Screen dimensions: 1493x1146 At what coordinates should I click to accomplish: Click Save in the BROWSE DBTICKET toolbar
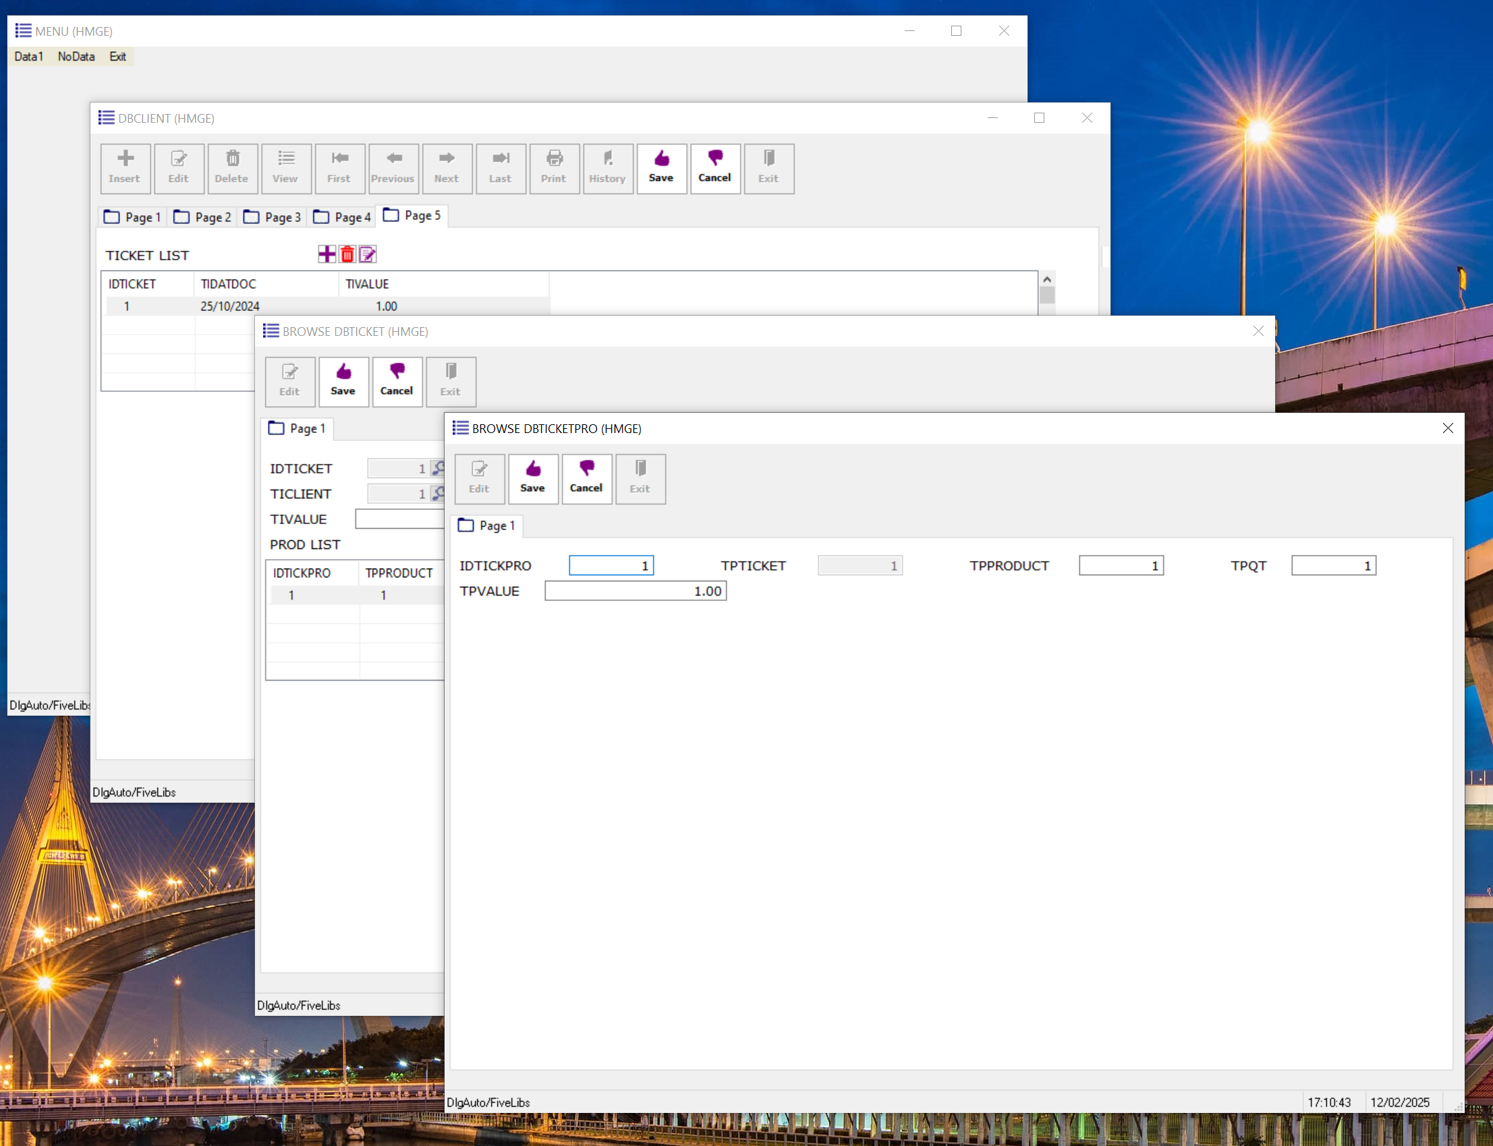(x=343, y=380)
